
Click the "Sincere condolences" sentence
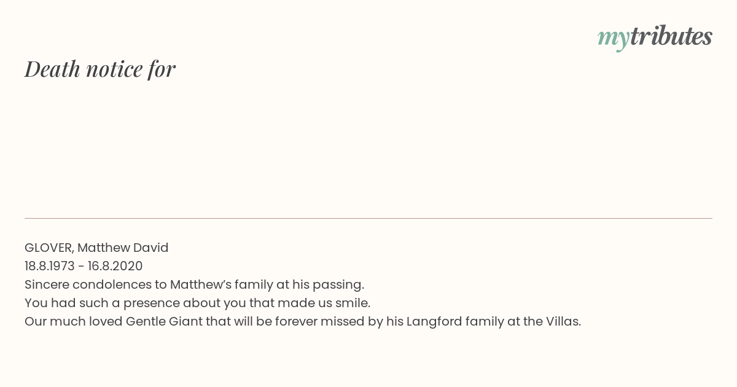195,285
